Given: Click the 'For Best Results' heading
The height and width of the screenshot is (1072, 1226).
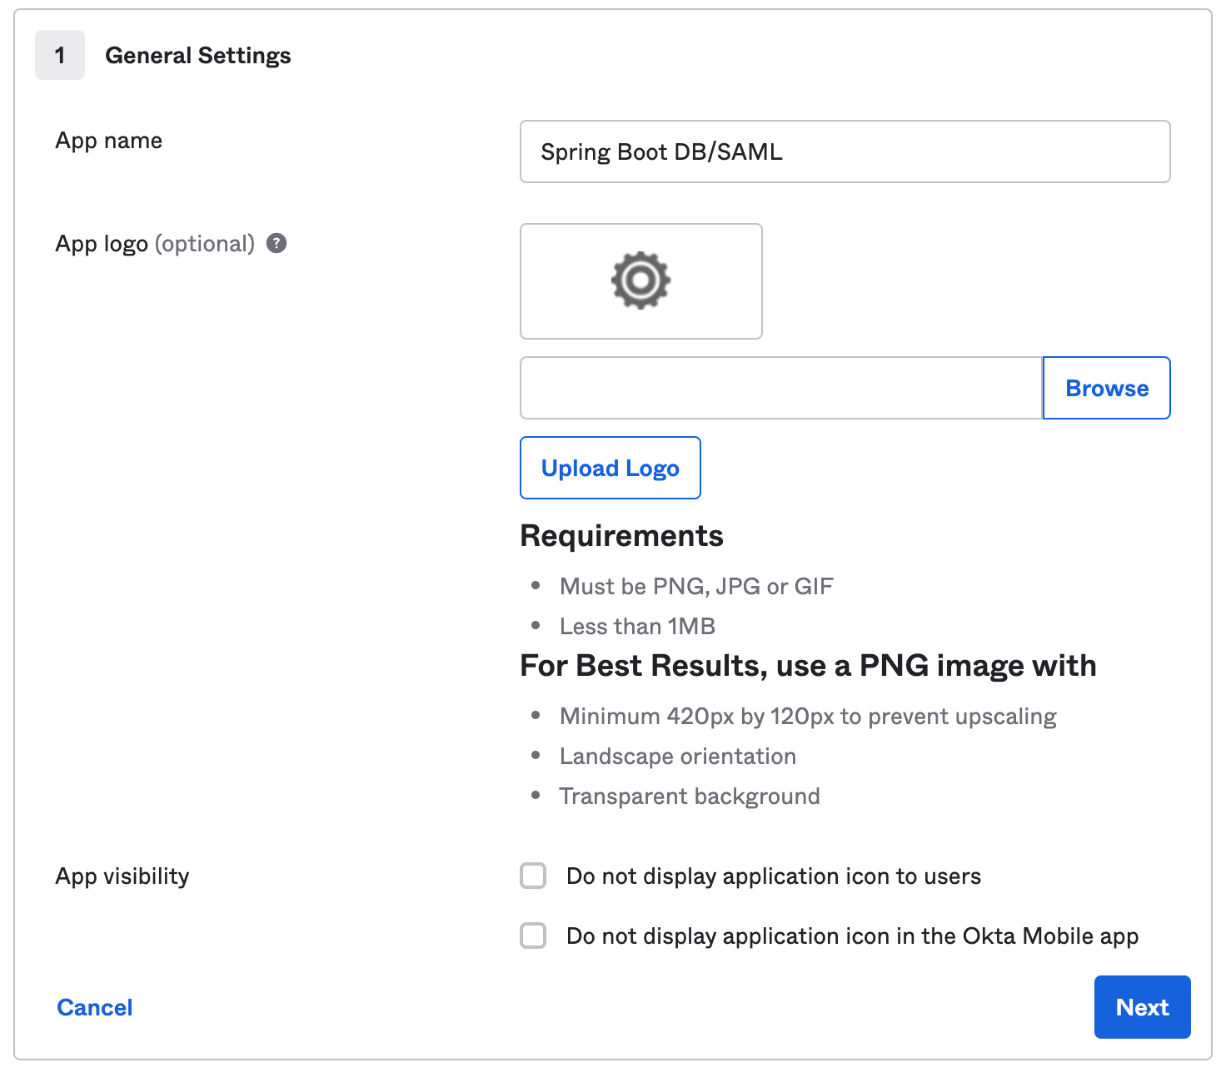Looking at the screenshot, I should [x=808, y=666].
